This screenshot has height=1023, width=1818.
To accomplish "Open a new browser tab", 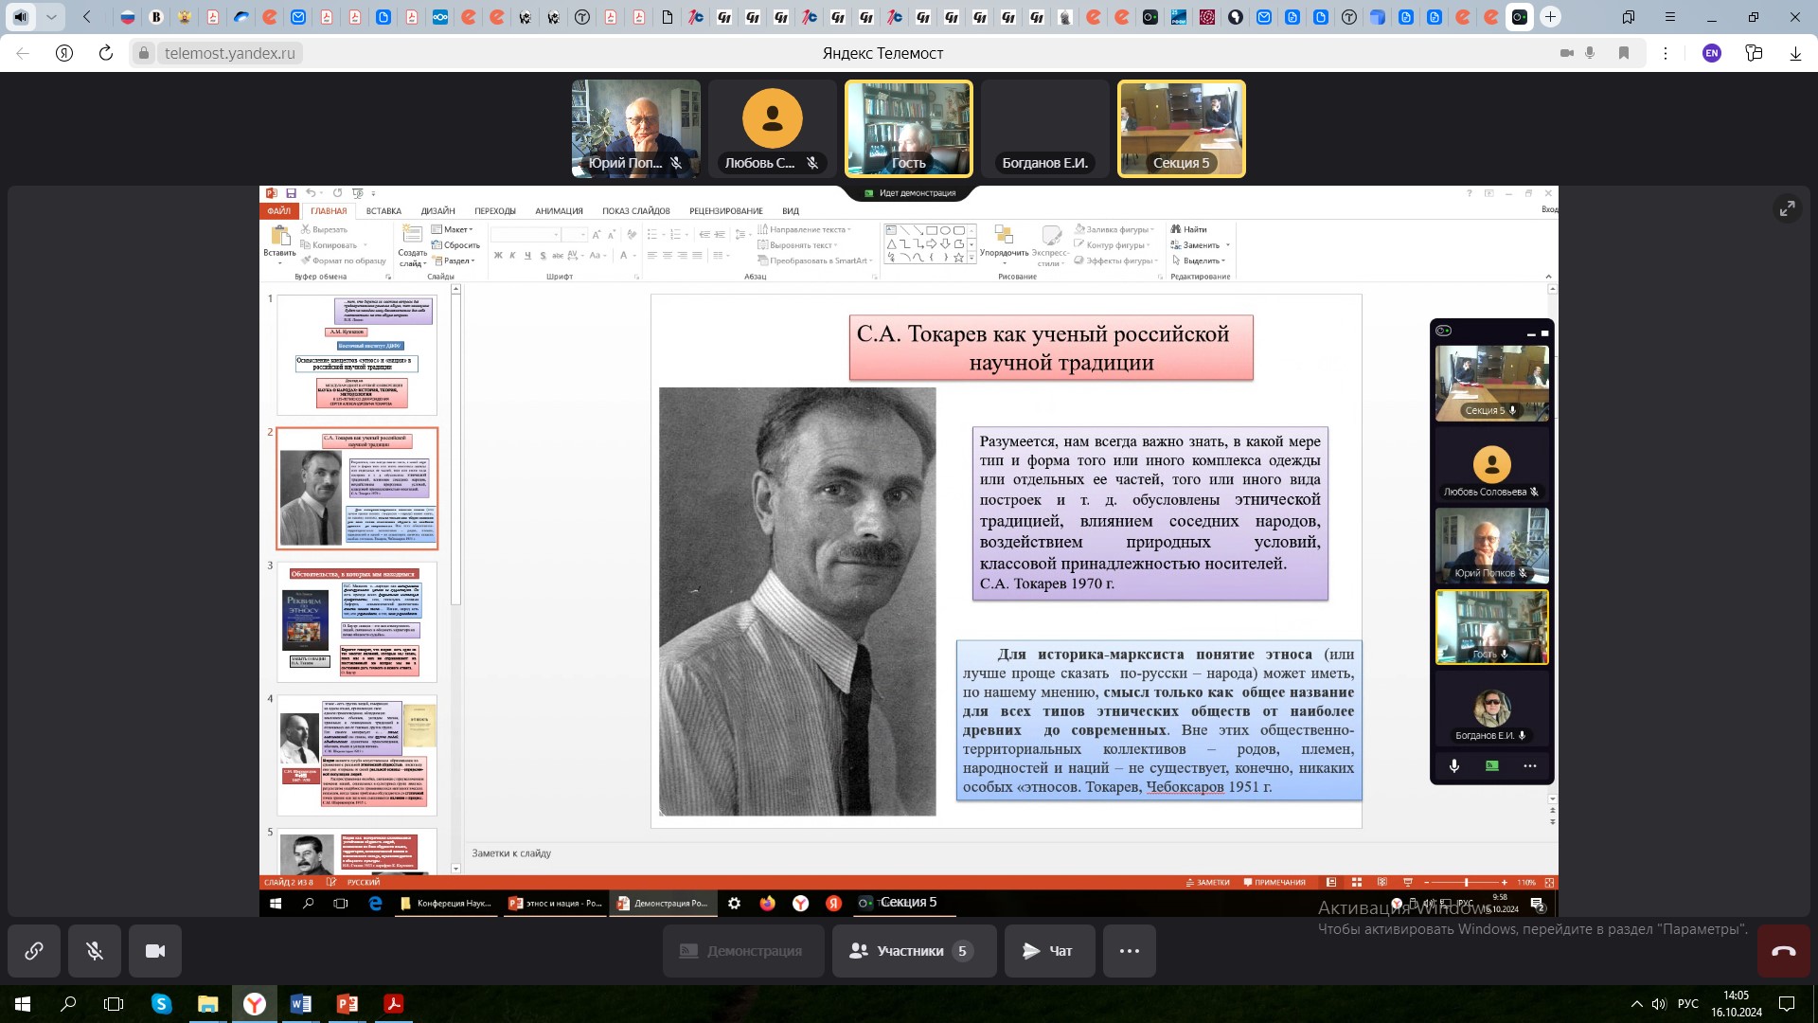I will pyautogui.click(x=1550, y=17).
